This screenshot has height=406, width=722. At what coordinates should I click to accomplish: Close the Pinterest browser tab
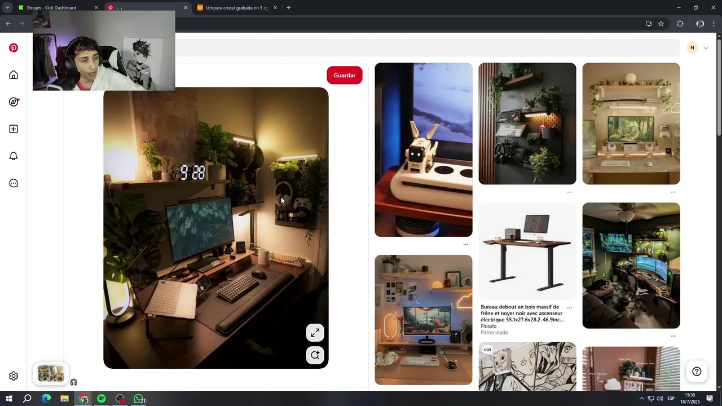tap(186, 8)
